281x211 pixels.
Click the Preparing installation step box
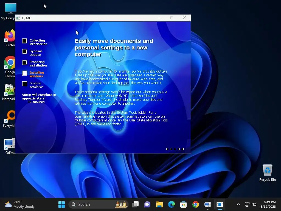coord(25,62)
